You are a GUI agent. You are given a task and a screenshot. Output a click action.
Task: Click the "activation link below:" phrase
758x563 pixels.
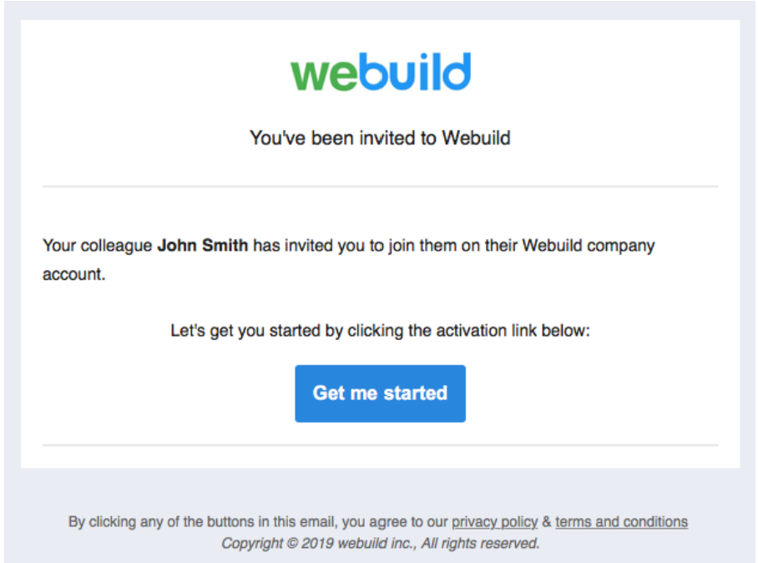(x=513, y=331)
